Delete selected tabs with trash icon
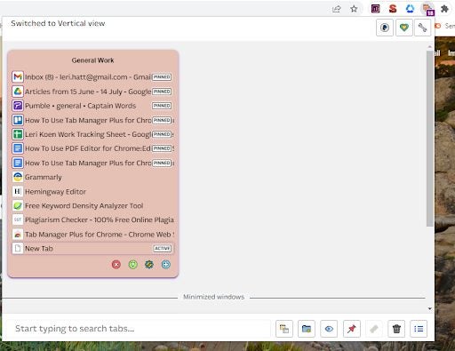Image resolution: width=455 pixels, height=351 pixels. pos(396,329)
